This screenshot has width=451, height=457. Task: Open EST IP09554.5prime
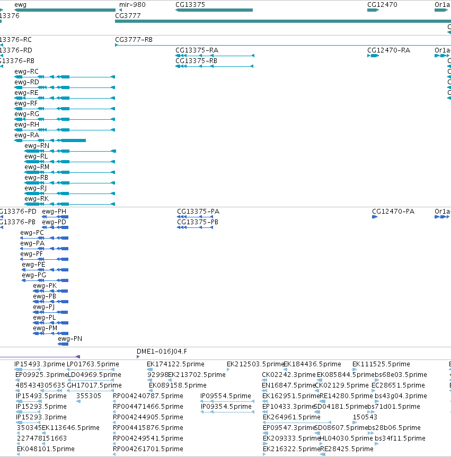point(227,401)
